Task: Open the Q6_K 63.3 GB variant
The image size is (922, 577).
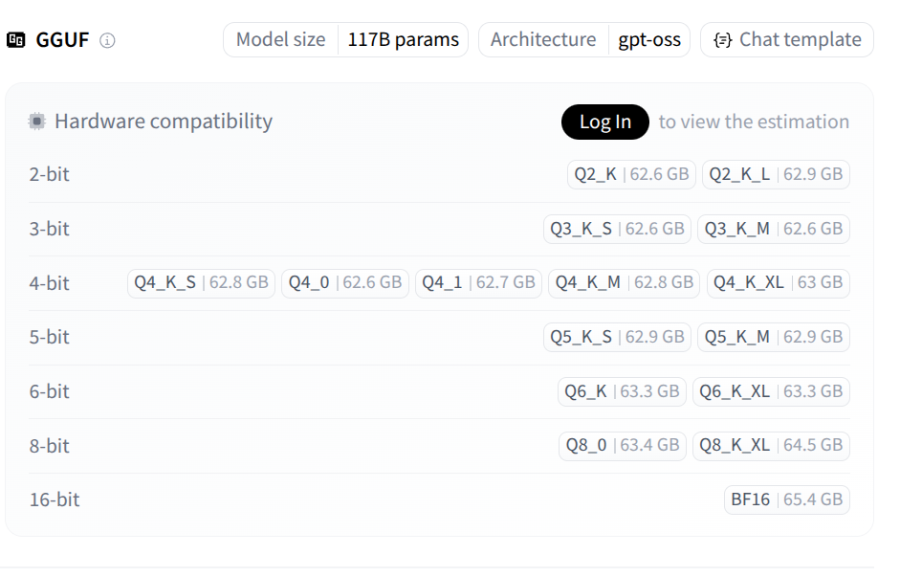Action: coord(622,391)
